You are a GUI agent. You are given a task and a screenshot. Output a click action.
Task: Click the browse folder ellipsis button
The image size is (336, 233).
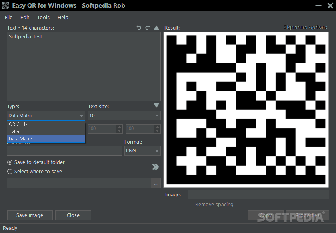coord(156,183)
